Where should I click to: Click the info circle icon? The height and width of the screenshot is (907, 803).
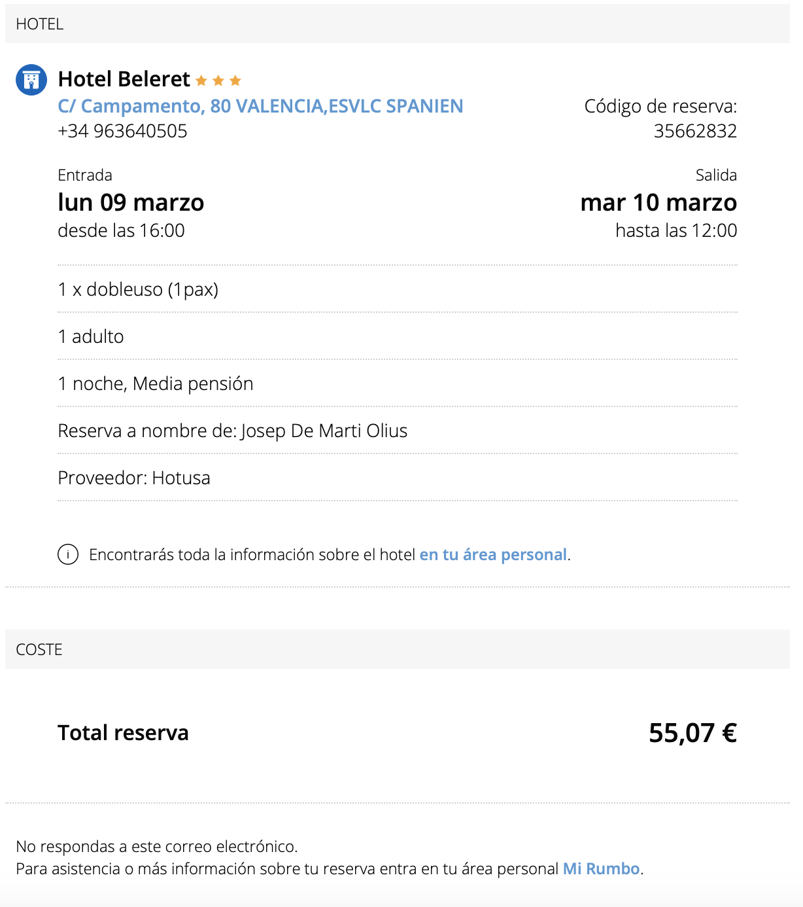pos(68,554)
